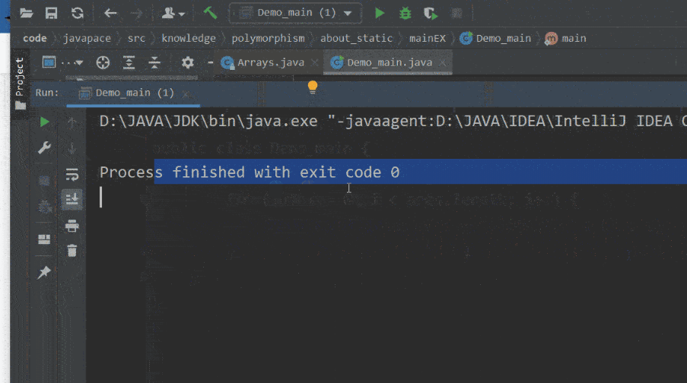Pin the run tab with the pin icon
Viewport: 687px width, 383px height.
point(44,272)
